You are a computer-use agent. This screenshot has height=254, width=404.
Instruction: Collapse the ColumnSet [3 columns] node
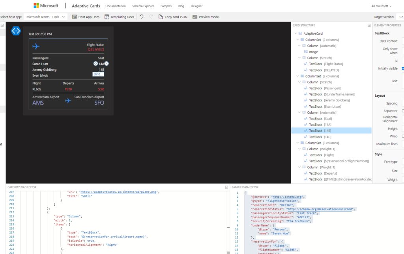[297, 143]
